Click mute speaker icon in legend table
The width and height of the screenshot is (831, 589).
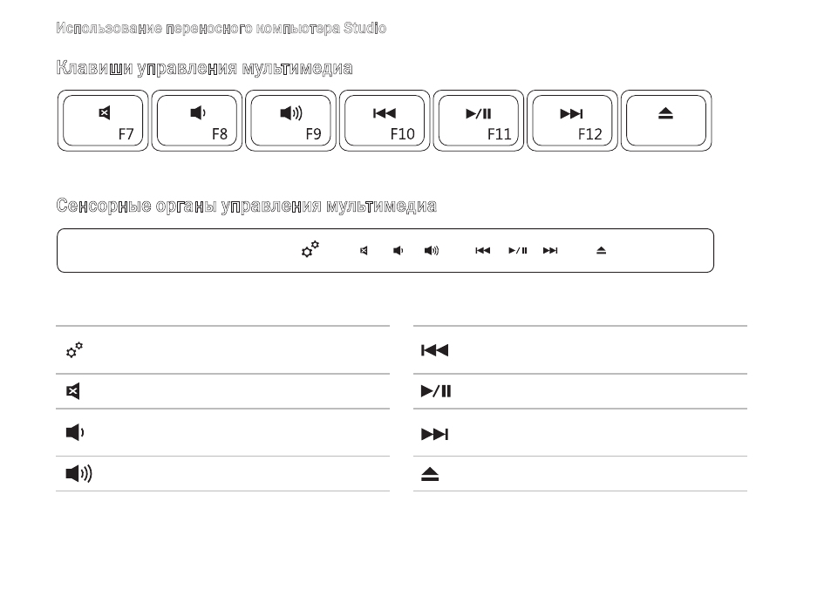pyautogui.click(x=72, y=391)
